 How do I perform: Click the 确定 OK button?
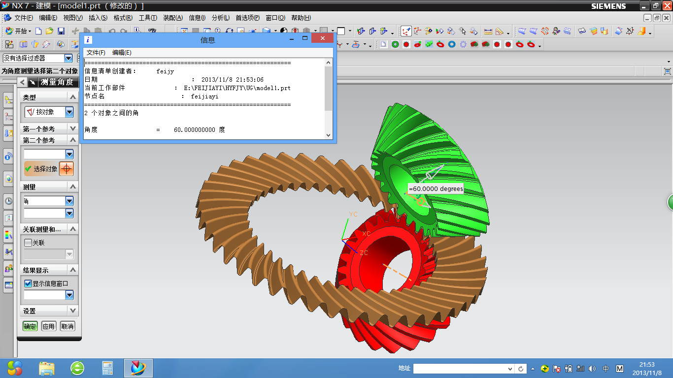(x=30, y=326)
